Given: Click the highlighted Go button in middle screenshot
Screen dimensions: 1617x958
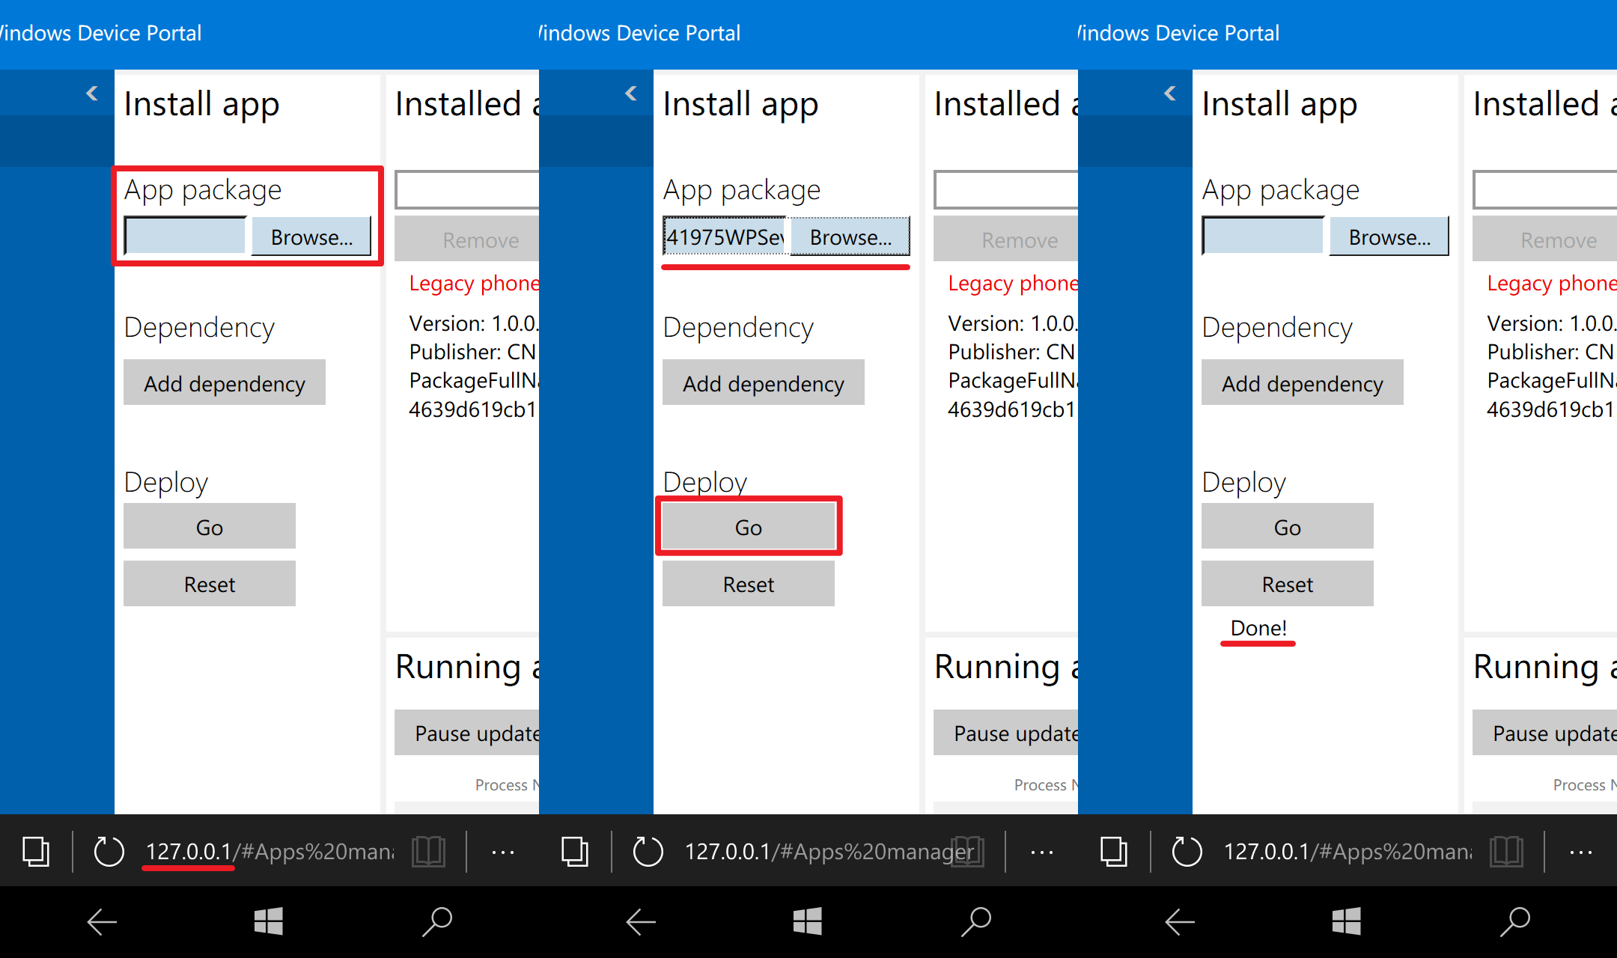Looking at the screenshot, I should tap(749, 526).
